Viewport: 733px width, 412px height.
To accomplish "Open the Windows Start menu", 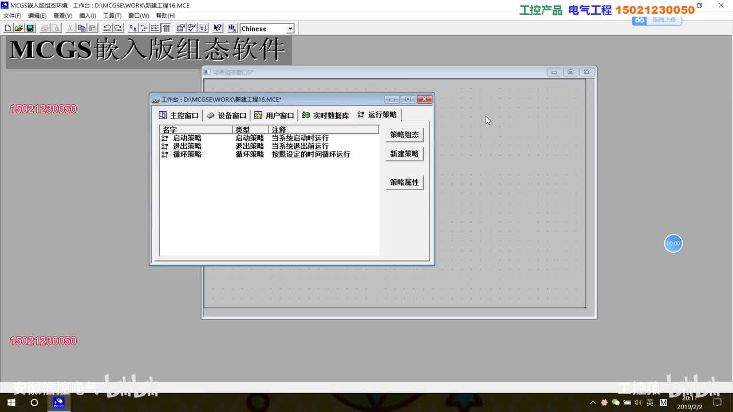I will point(11,402).
